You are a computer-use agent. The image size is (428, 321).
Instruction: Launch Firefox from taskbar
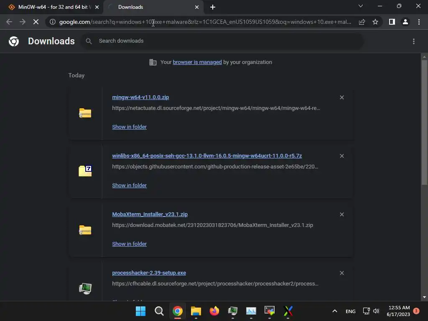click(214, 311)
